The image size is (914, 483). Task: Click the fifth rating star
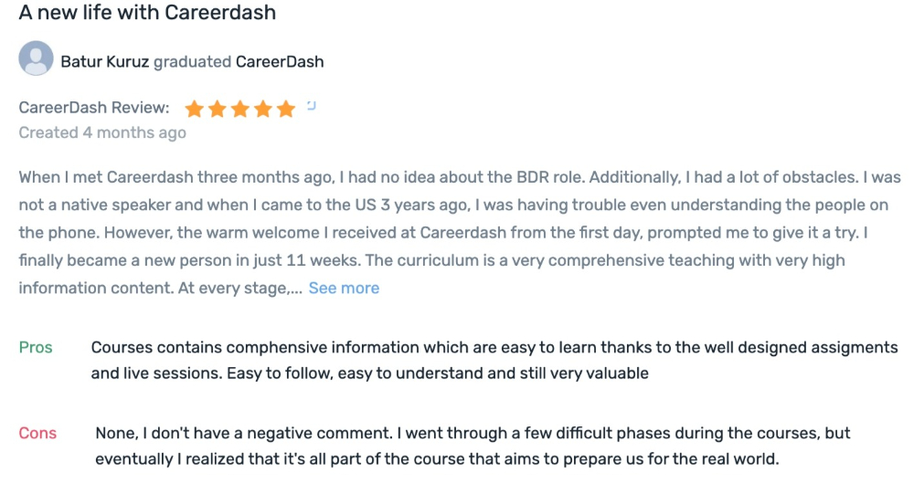285,109
